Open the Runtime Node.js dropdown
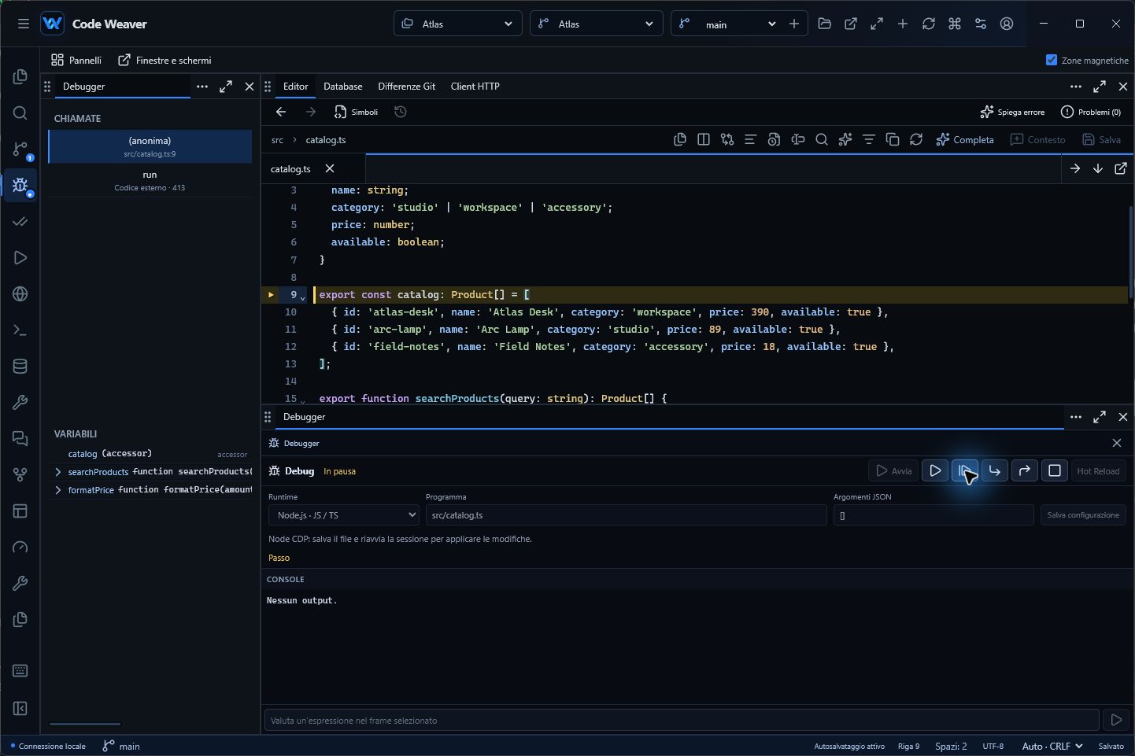 click(343, 515)
